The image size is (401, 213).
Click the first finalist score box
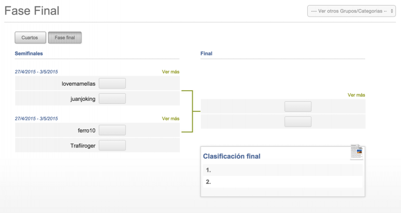tap(298, 106)
